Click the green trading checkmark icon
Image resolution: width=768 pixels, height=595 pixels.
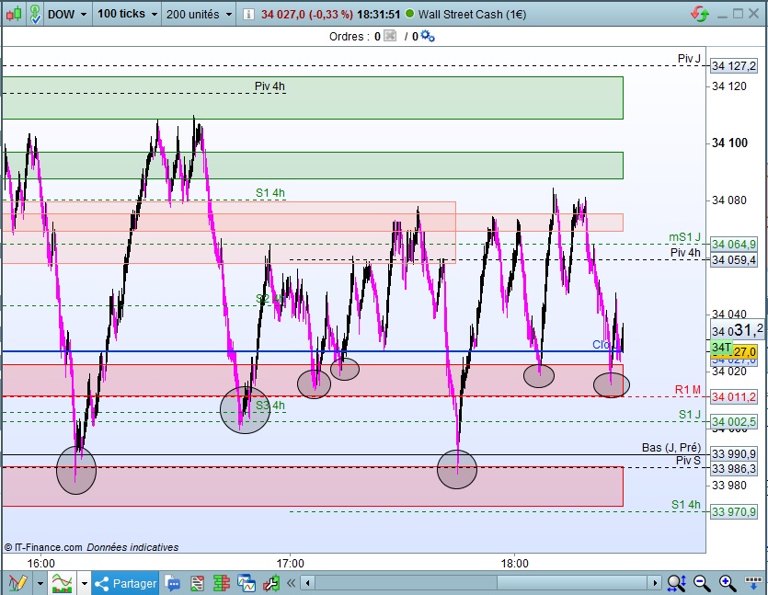(x=35, y=14)
